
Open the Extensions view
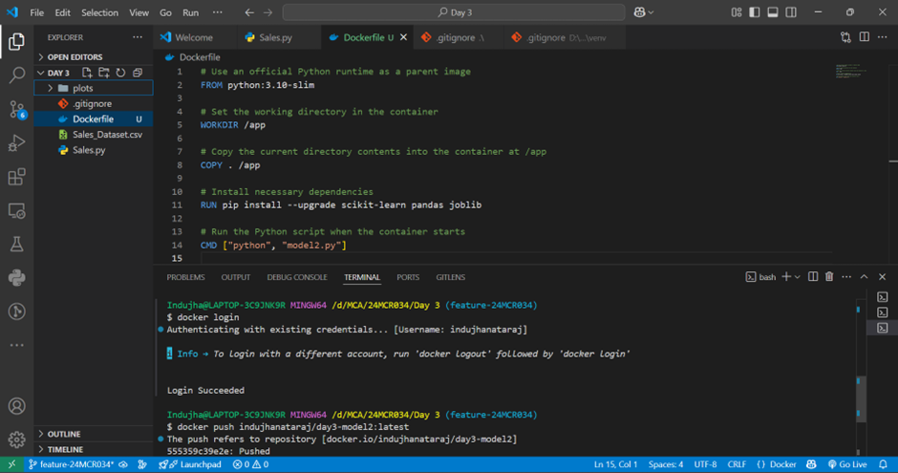pos(16,177)
